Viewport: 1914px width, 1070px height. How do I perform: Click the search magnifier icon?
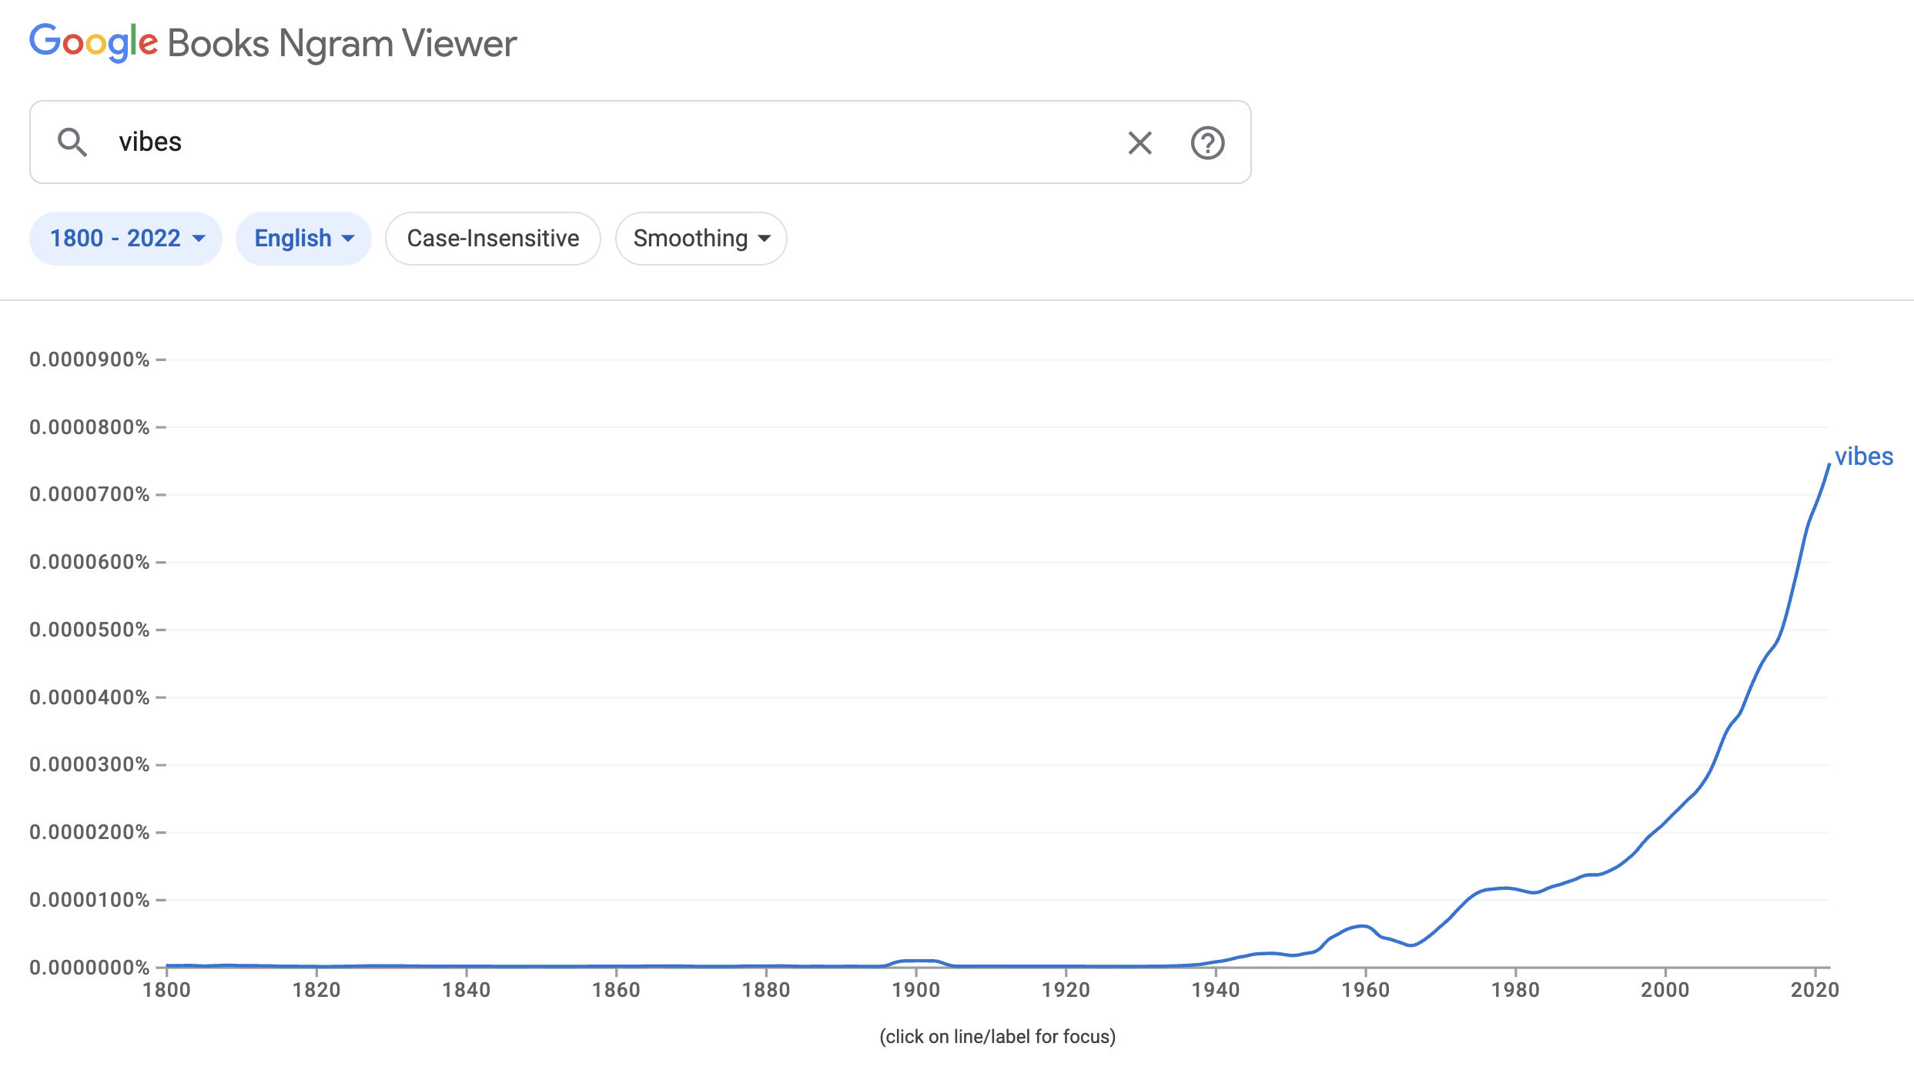tap(72, 142)
